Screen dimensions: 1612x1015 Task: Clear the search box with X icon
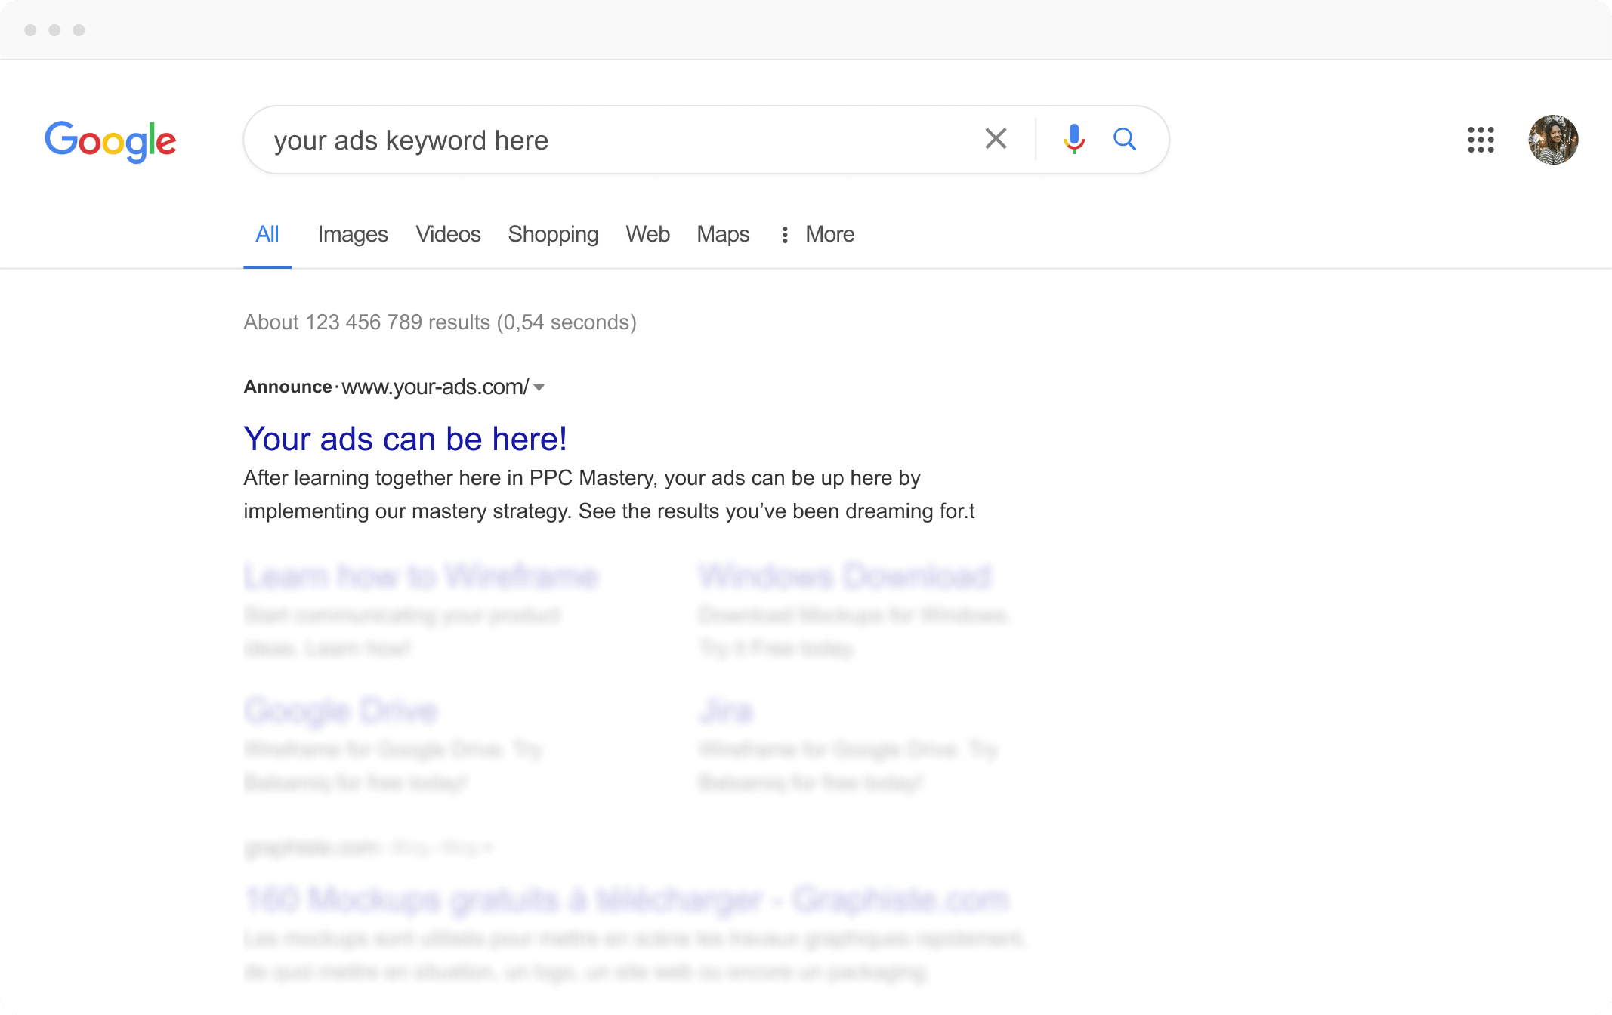pyautogui.click(x=996, y=139)
